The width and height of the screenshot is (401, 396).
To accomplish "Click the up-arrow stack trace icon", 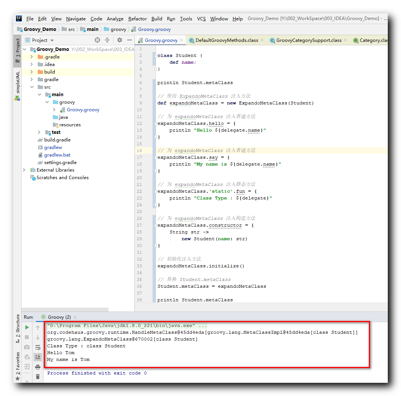I will pyautogui.click(x=38, y=327).
